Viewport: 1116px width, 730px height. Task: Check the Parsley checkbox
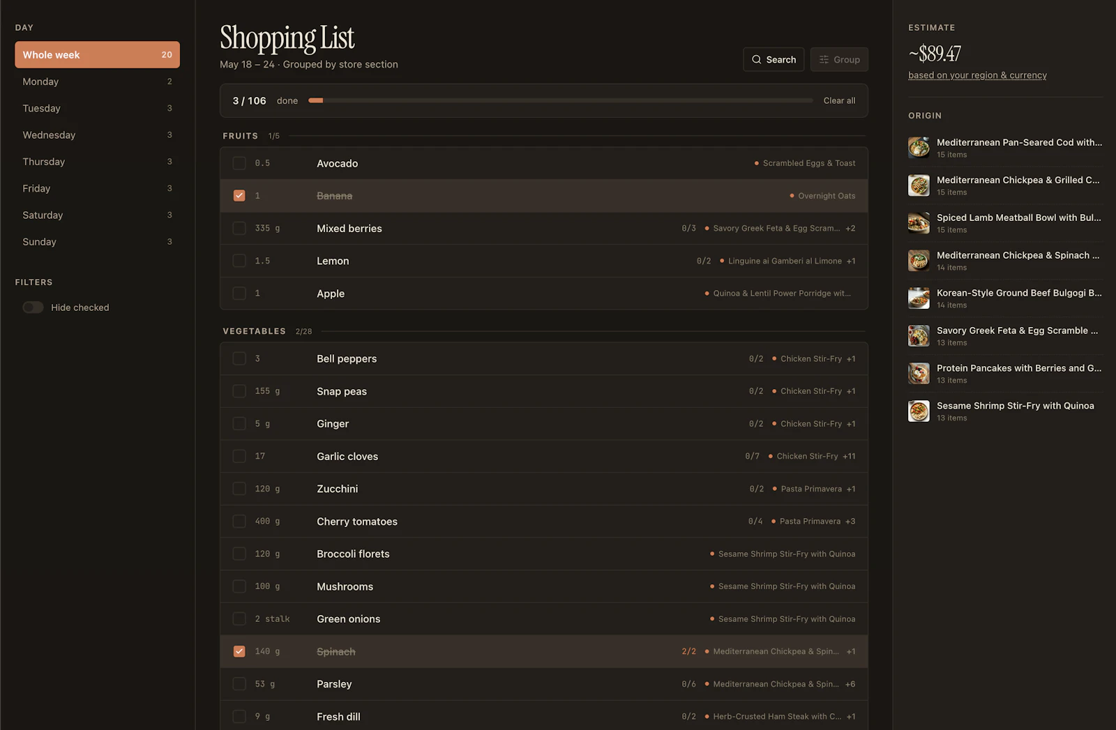239,684
